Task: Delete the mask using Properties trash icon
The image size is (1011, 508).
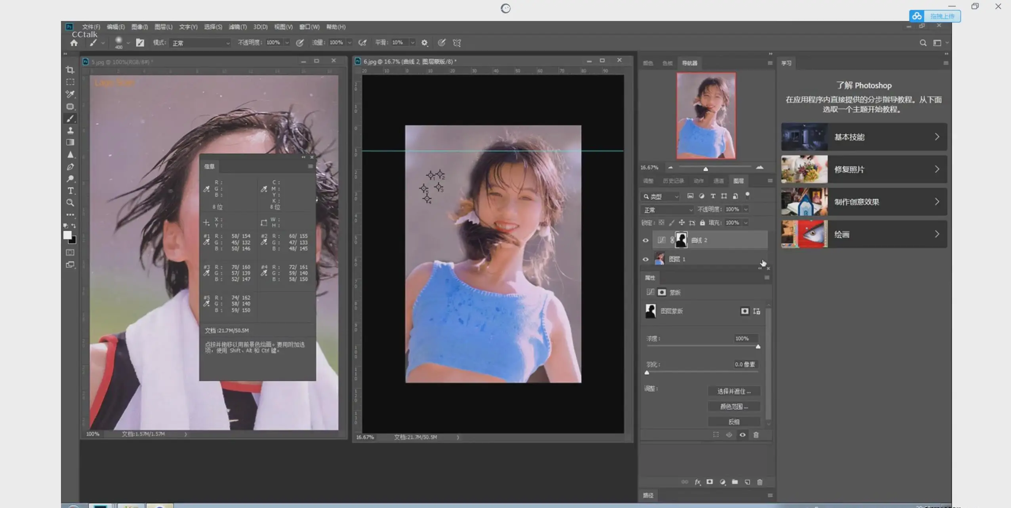Action: pyautogui.click(x=756, y=435)
